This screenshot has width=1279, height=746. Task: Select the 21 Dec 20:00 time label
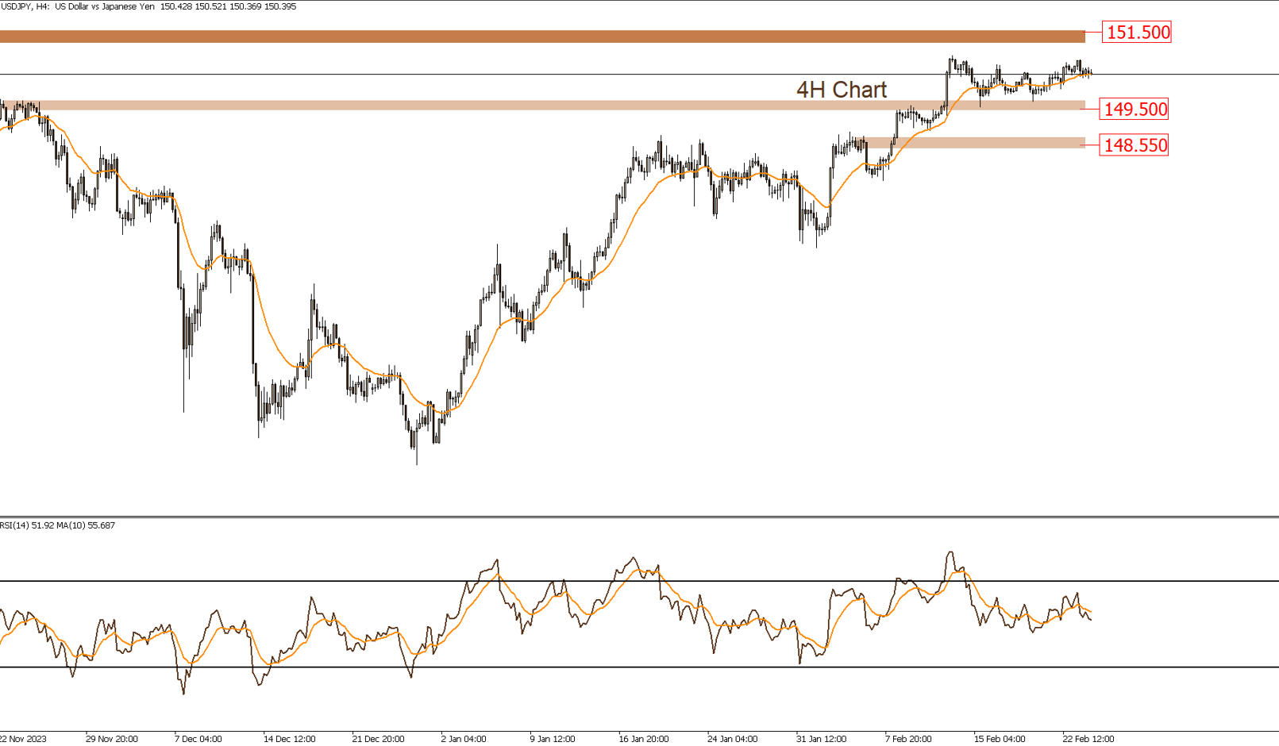pos(378,739)
